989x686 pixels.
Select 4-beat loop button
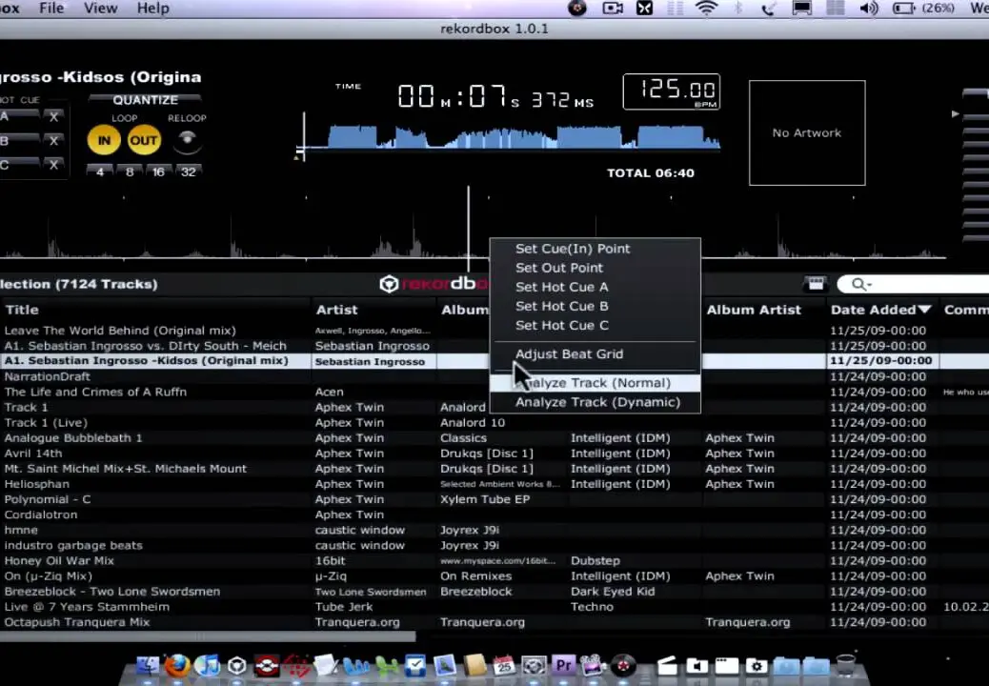[x=100, y=171]
